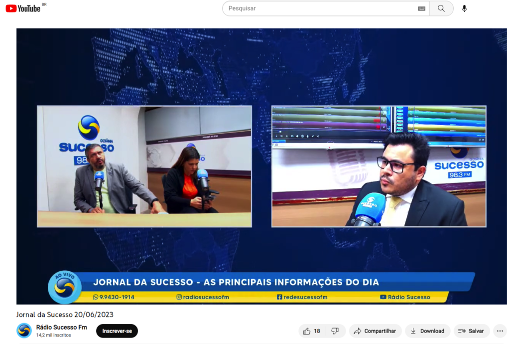Focus the Pesquisar search field
This screenshot has width=510, height=344.
[319, 8]
